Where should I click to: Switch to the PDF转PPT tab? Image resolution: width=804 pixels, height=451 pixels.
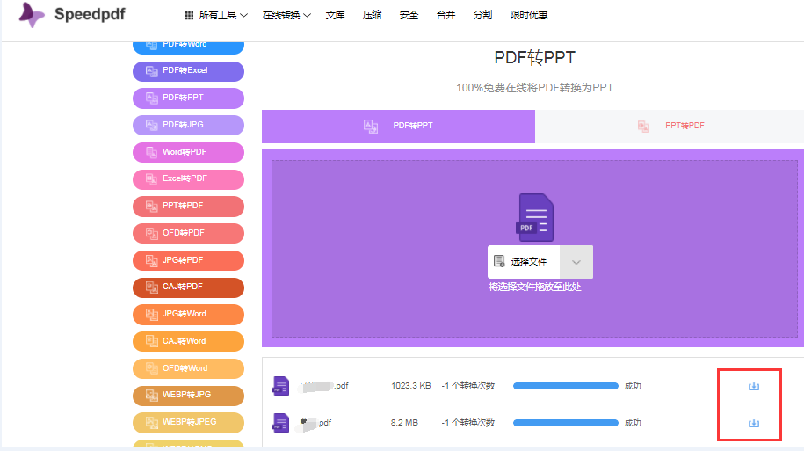pyautogui.click(x=398, y=126)
